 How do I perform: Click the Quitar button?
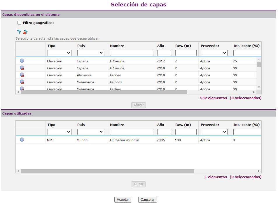tap(139, 184)
